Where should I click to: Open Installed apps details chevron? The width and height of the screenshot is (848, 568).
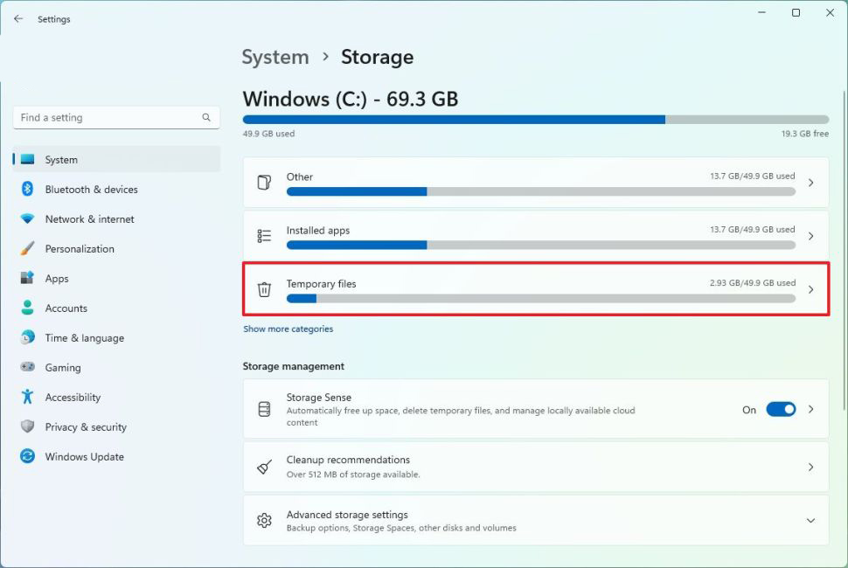[x=810, y=236]
